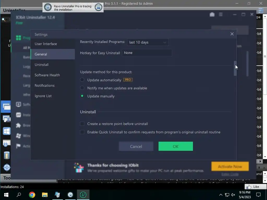Click the Settings panel vertical scrollbar thumb
This screenshot has height=200, width=267.
[235, 68]
